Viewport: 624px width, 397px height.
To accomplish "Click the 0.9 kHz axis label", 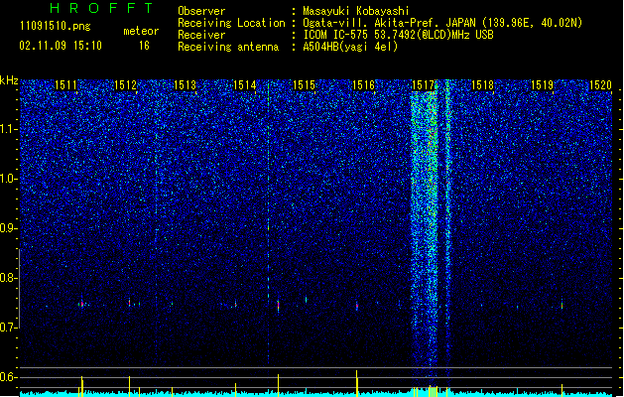I will 9,228.
